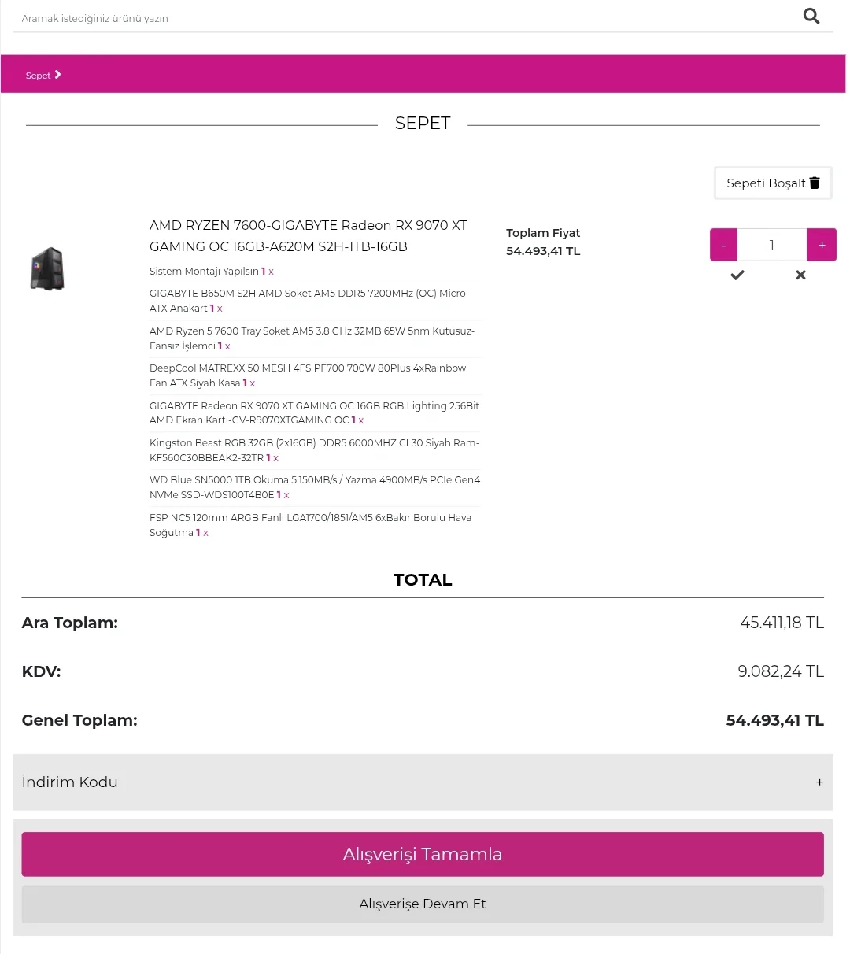The height and width of the screenshot is (954, 850).
Task: Click the Alışverişe Devam Et button
Action: tap(423, 904)
